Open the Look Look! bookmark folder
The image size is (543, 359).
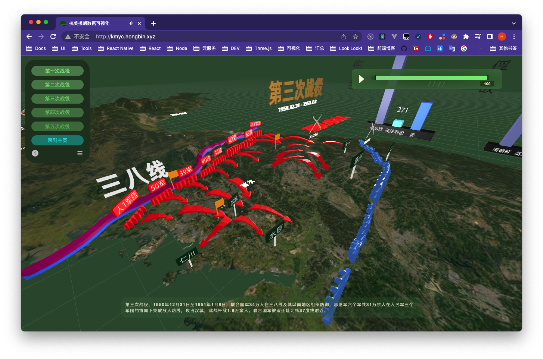pyautogui.click(x=346, y=48)
